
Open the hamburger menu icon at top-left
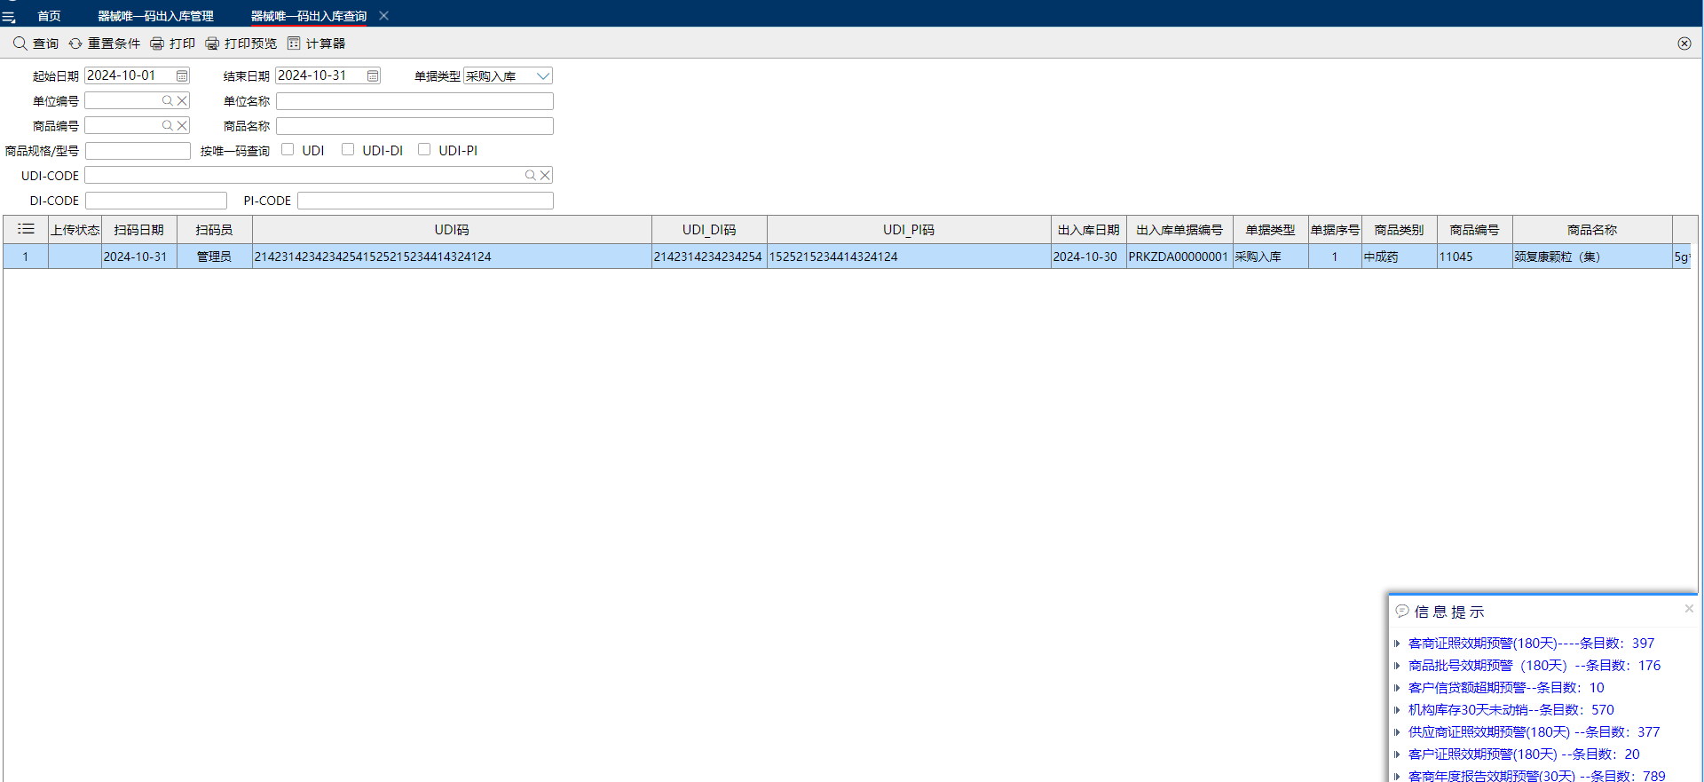(x=9, y=17)
